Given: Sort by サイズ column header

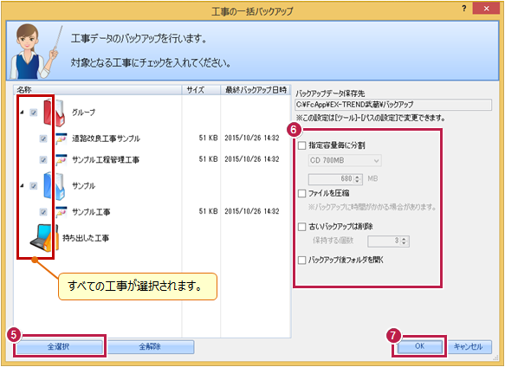Looking at the screenshot, I should coord(201,90).
